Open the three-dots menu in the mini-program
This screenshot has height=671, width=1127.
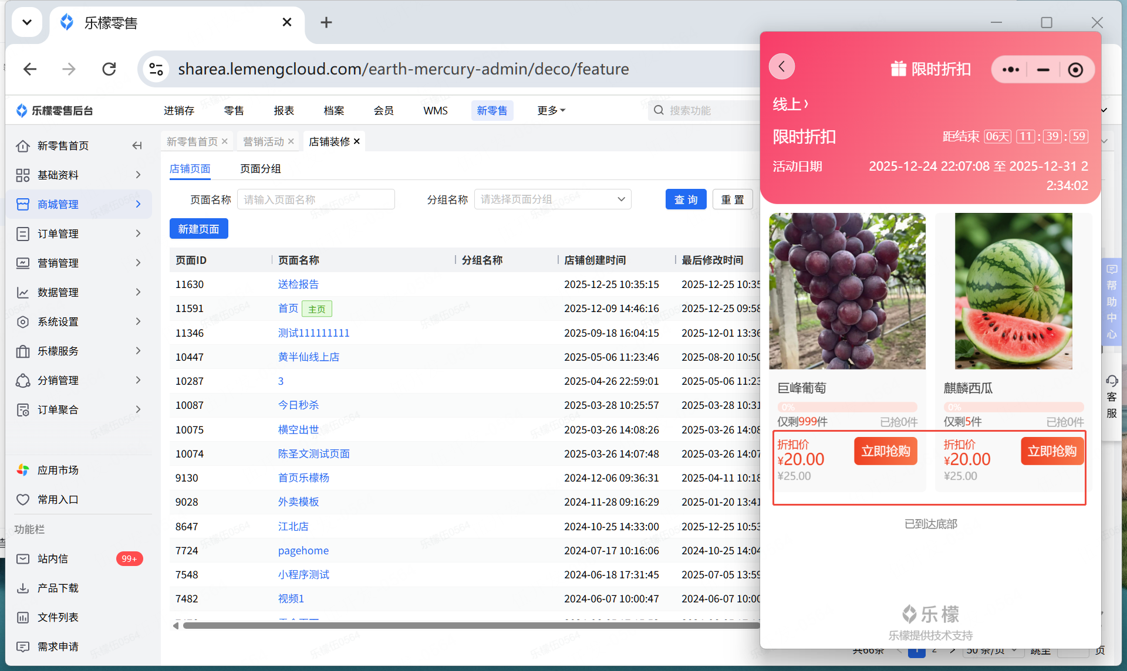click(1010, 70)
